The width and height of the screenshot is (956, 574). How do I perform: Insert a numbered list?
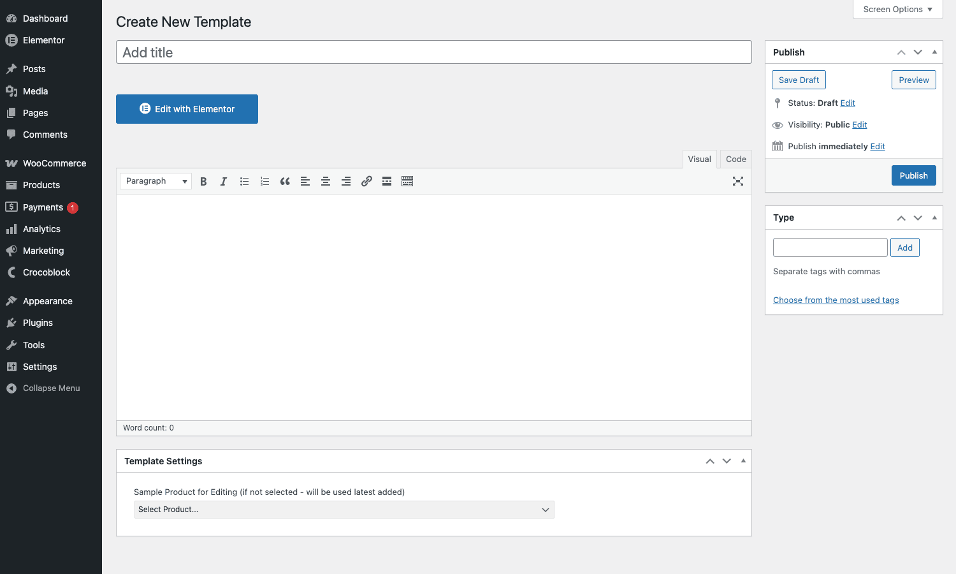264,181
